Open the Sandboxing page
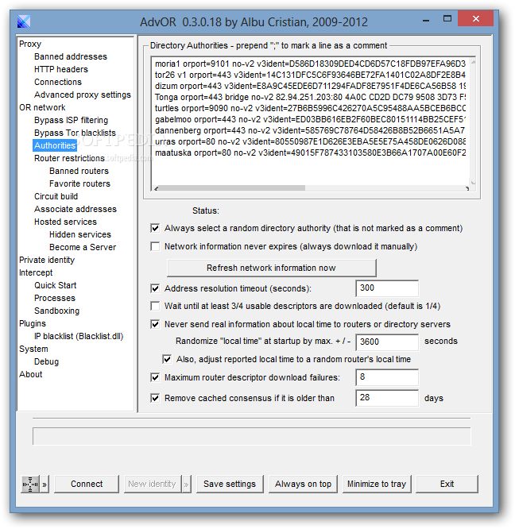 pos(57,311)
